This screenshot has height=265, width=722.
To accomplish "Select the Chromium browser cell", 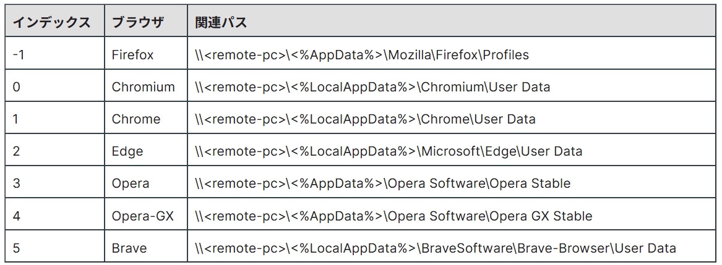I will pyautogui.click(x=143, y=87).
